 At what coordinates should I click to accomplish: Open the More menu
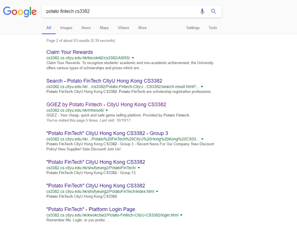click(x=142, y=28)
